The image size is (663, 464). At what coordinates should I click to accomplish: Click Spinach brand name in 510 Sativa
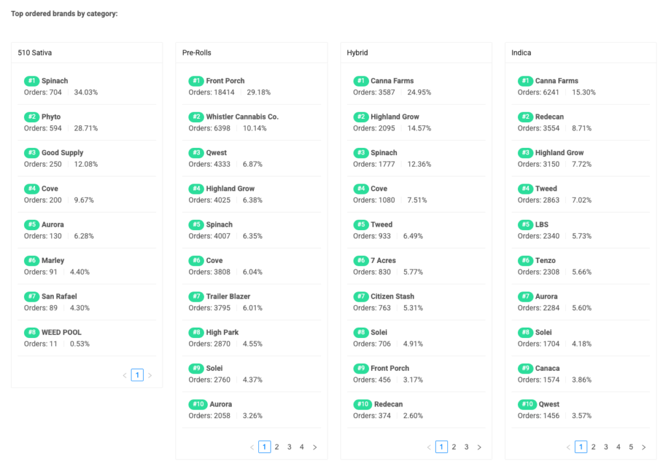54,81
